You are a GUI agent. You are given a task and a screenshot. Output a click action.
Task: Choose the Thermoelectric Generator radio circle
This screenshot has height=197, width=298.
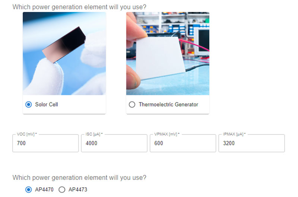[132, 105]
